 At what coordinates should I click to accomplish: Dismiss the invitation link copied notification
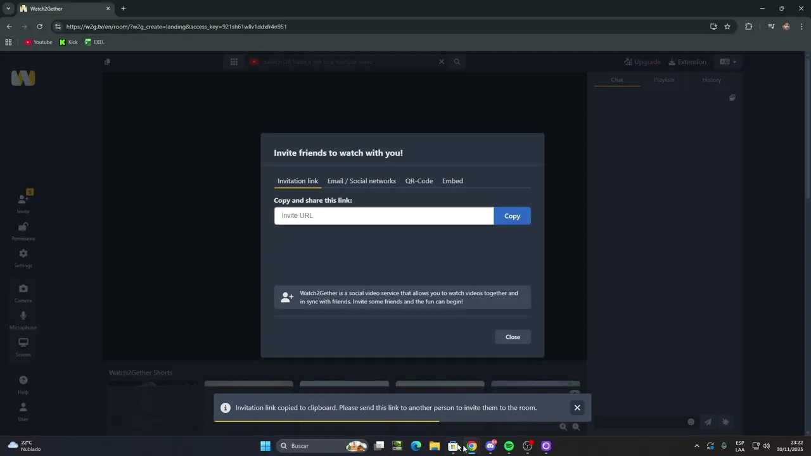pos(577,408)
